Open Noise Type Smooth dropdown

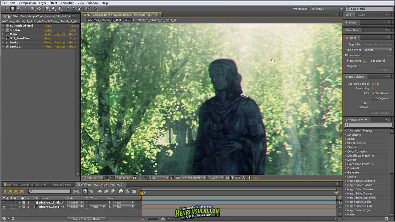pyautogui.click(x=377, y=50)
